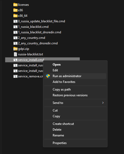The height and width of the screenshot is (154, 124).
Task: Expand the Send to submenu arrow
Action: (103, 103)
